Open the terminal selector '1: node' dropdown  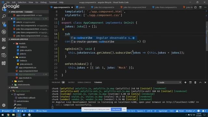[x=169, y=83]
